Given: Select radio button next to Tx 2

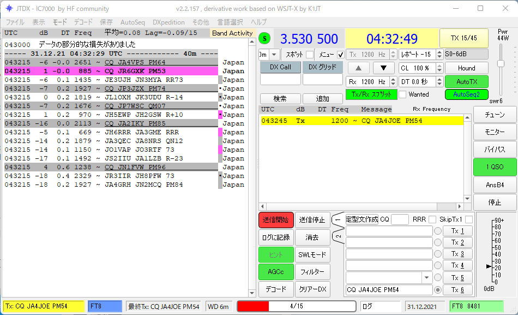Looking at the screenshot, I should click(x=438, y=243).
